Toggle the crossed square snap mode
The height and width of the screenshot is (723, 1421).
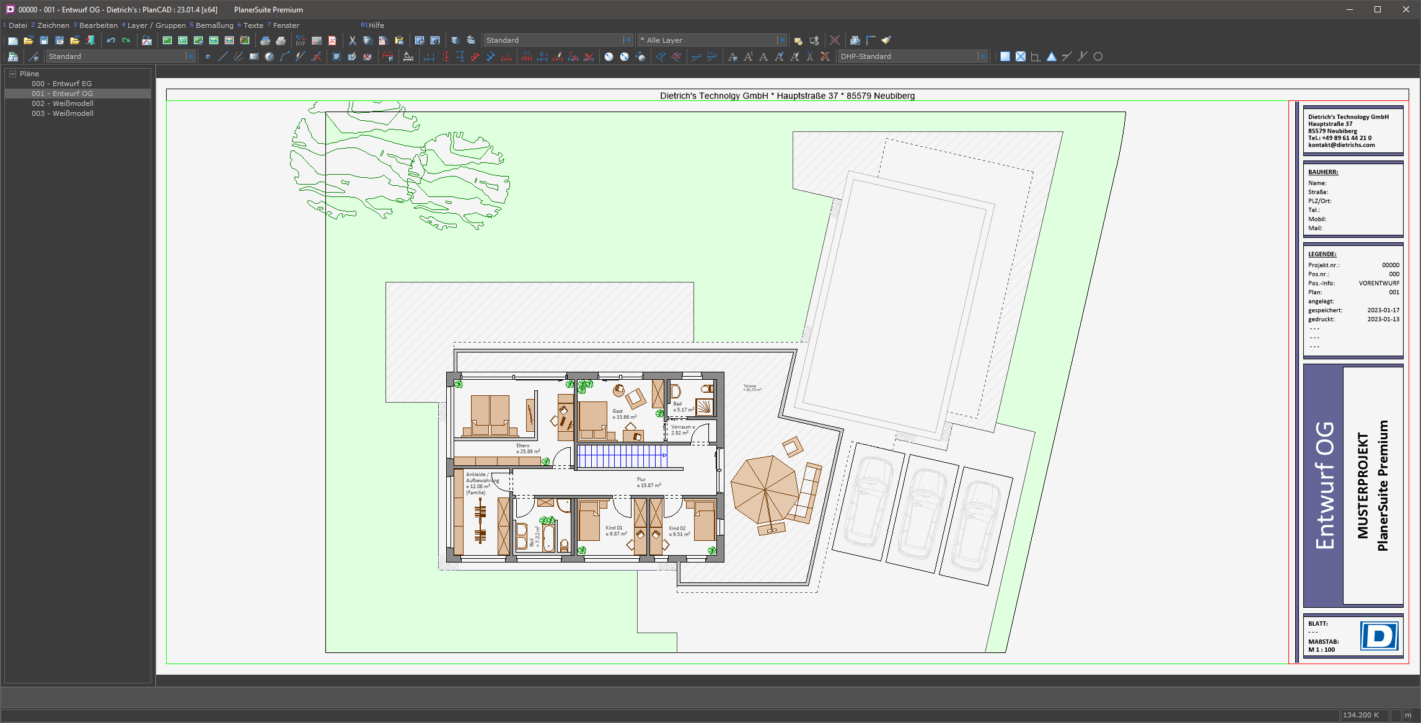1021,57
